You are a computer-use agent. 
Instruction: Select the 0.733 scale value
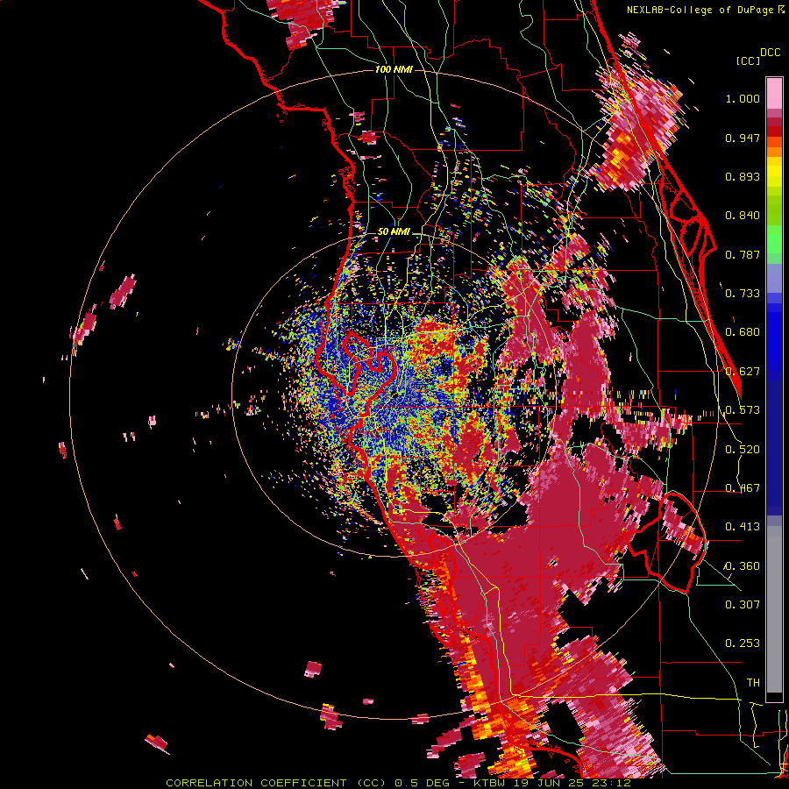pos(743,294)
